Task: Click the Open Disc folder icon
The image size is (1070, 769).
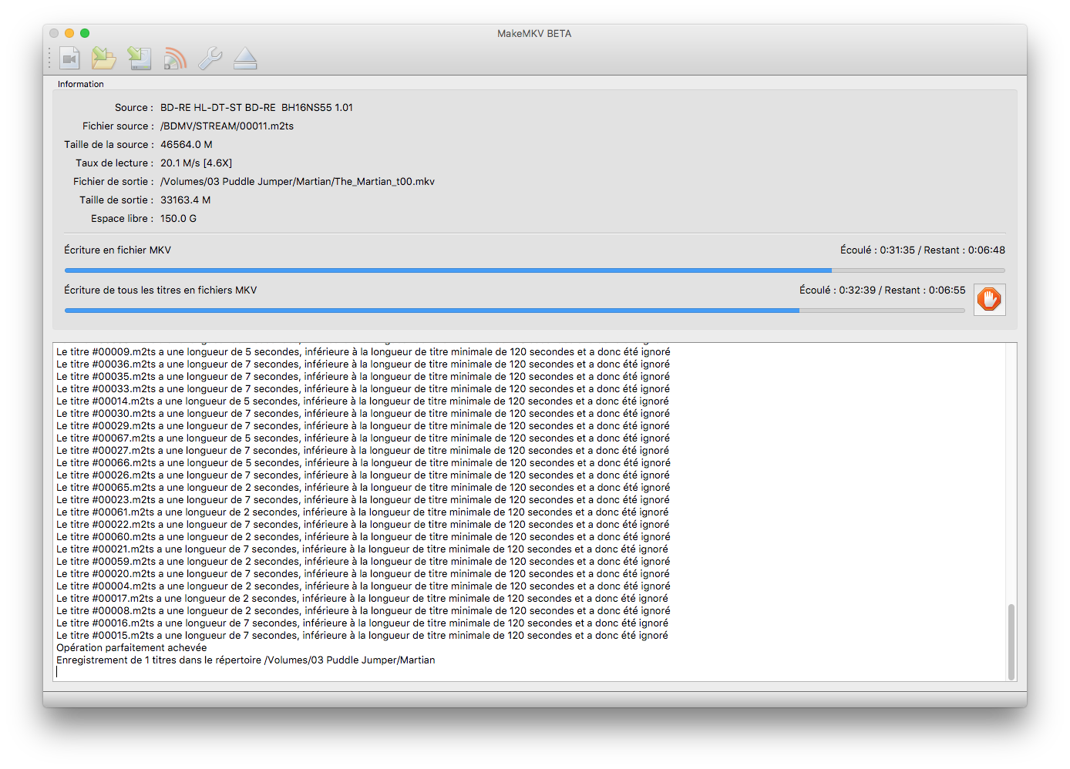Action: point(103,59)
